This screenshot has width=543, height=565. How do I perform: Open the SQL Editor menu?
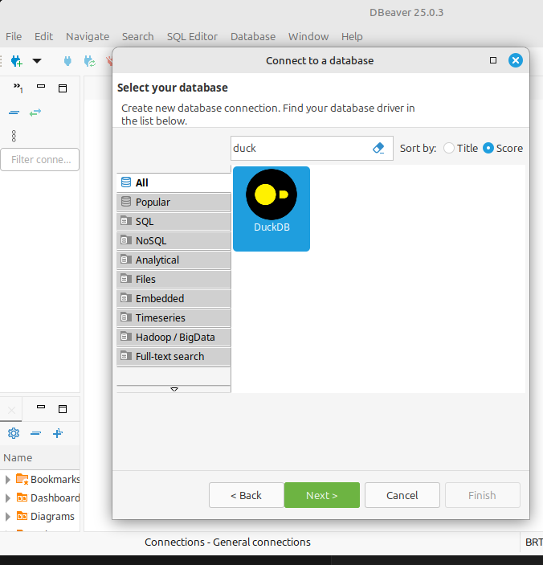[x=192, y=36]
